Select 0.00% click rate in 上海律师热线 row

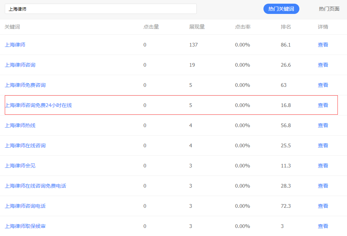[243, 125]
